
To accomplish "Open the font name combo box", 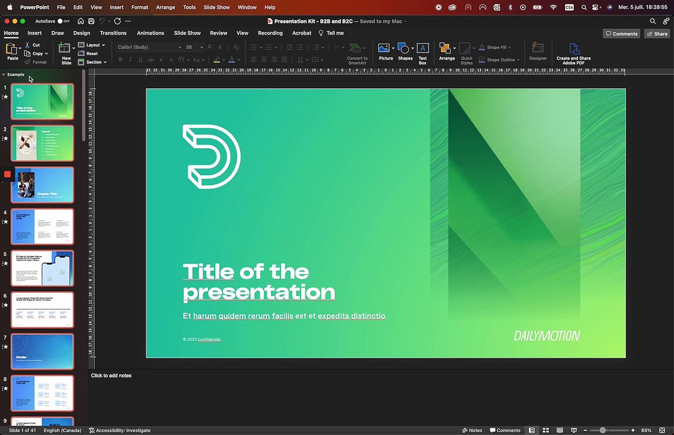I will point(149,47).
